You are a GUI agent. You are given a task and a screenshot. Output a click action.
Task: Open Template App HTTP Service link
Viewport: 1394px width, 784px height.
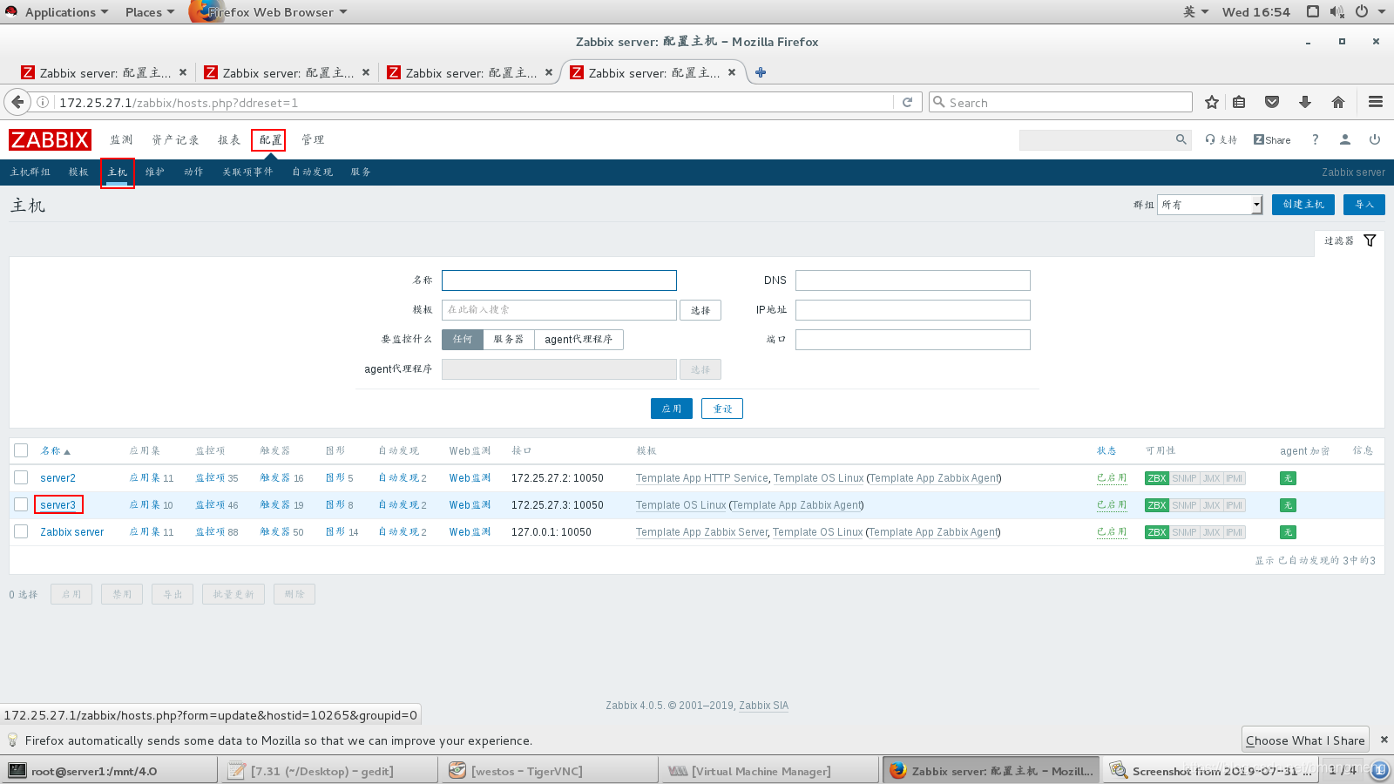[702, 478]
